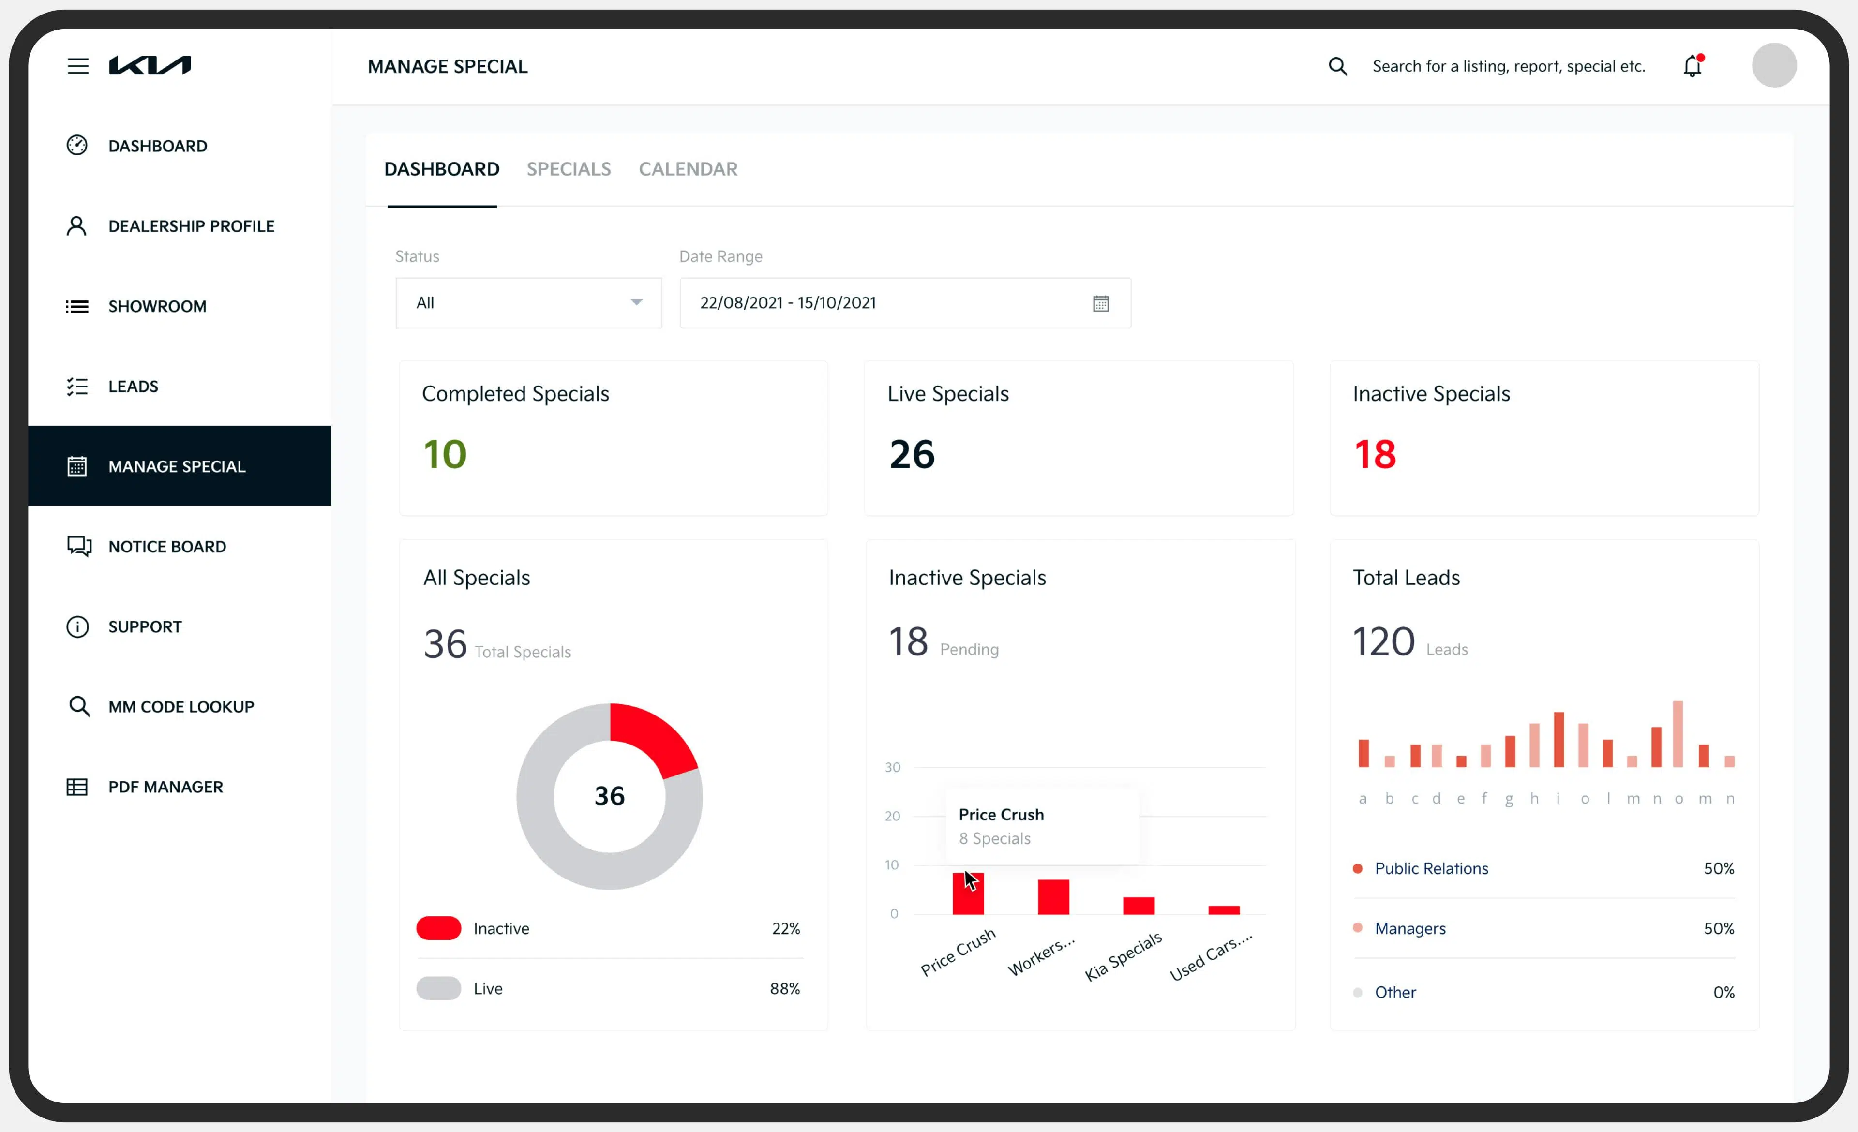Click the Public Relations legend link
The width and height of the screenshot is (1858, 1132).
[1431, 868]
